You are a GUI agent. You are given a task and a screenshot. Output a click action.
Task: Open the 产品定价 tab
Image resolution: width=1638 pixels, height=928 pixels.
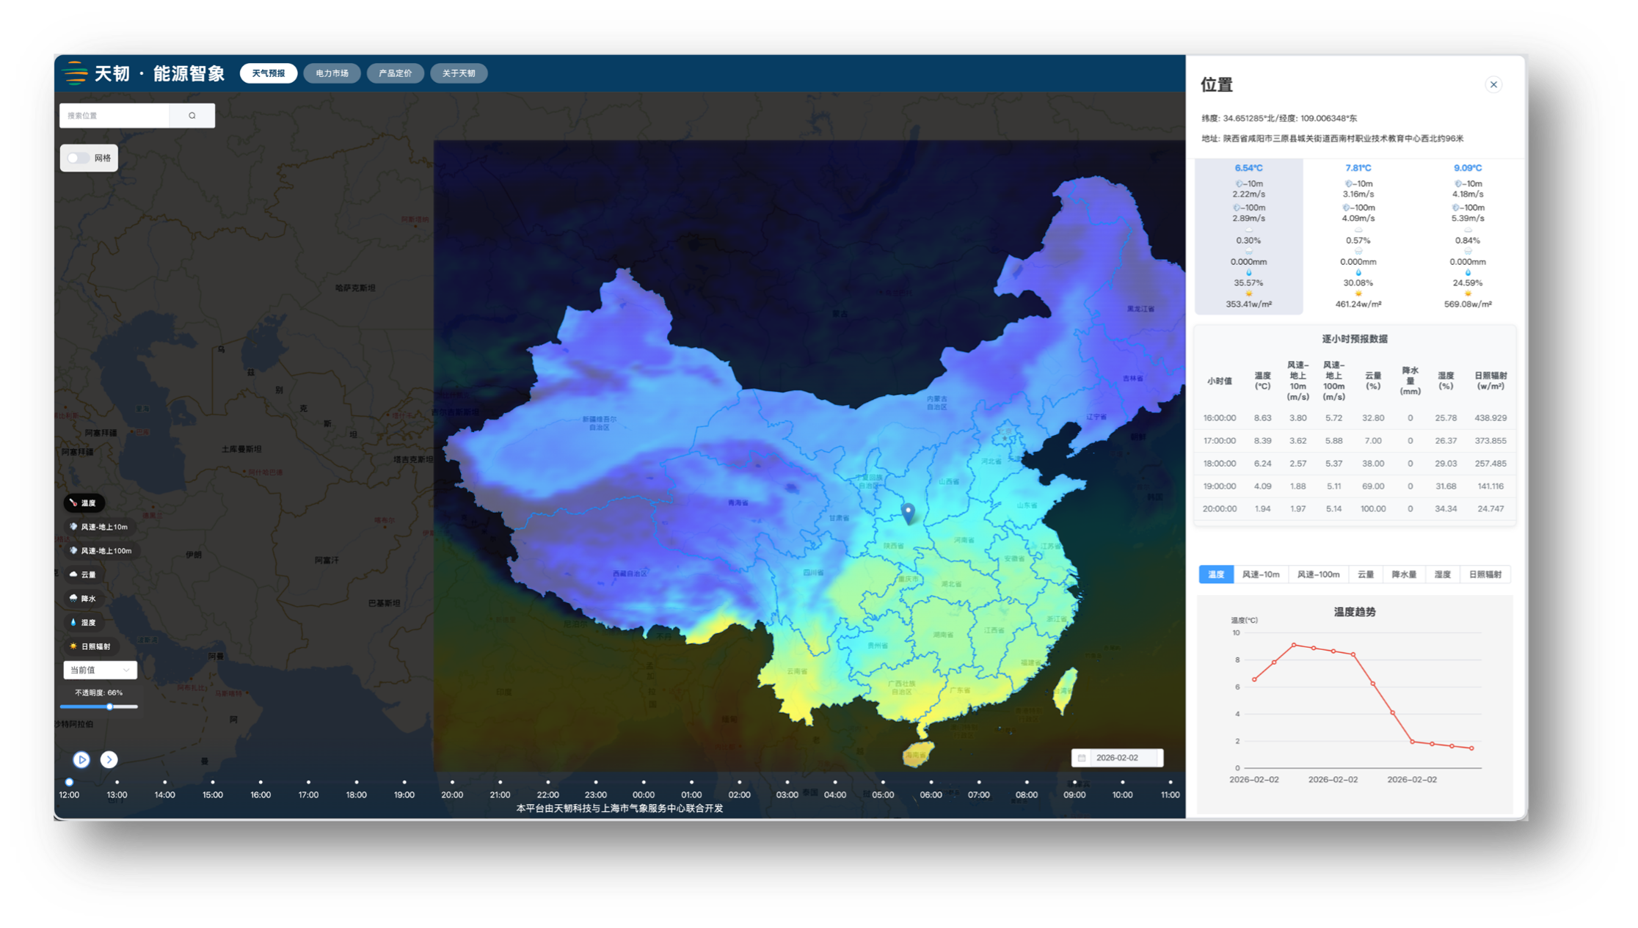(x=395, y=73)
